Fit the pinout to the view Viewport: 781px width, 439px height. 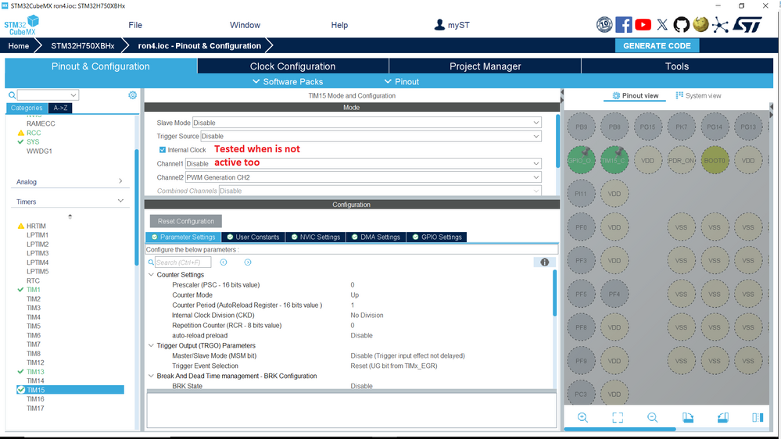618,418
